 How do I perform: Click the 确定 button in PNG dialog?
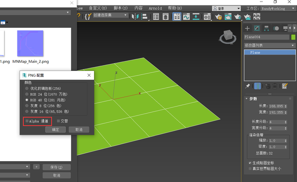pyautogui.click(x=55, y=129)
